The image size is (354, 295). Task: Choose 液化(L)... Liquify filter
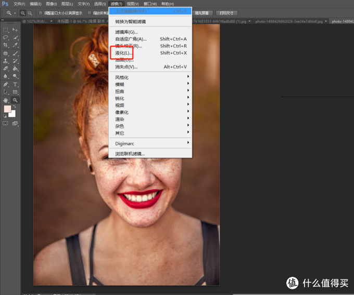click(x=150, y=53)
